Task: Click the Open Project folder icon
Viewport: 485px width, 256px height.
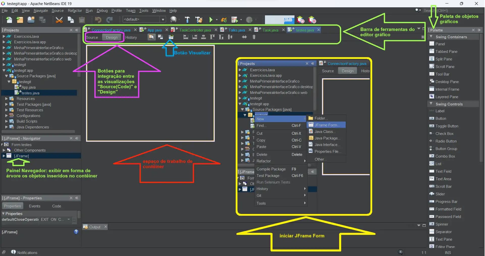Action: tap(31, 20)
